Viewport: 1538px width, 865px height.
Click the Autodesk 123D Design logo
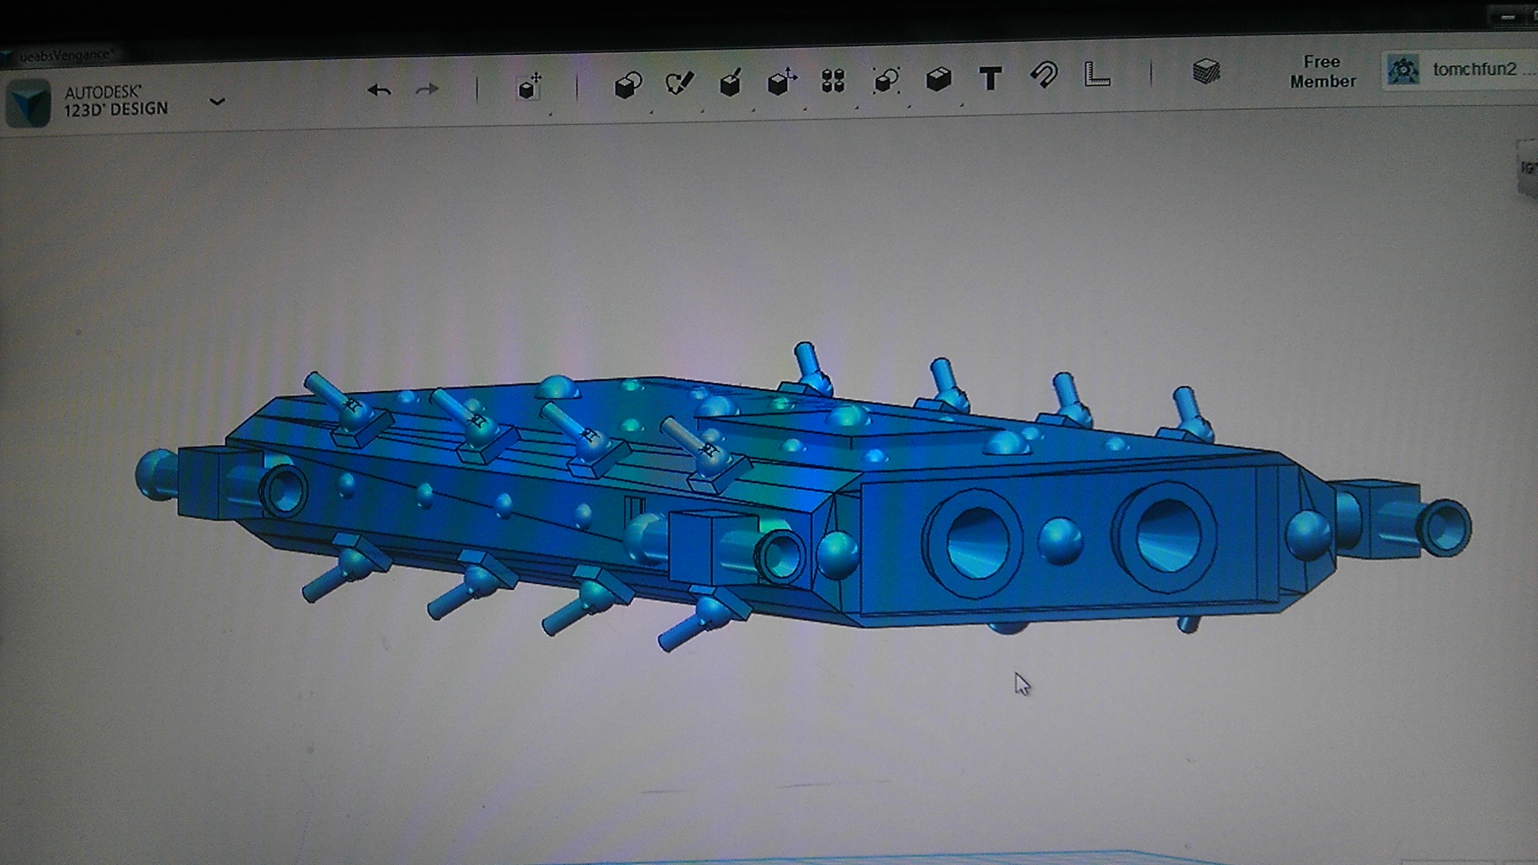[28, 103]
